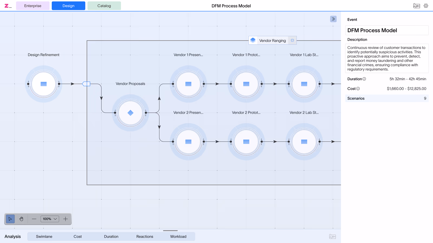The width and height of the screenshot is (433, 243).
Task: Select the pointer selection tool
Action: click(10, 219)
